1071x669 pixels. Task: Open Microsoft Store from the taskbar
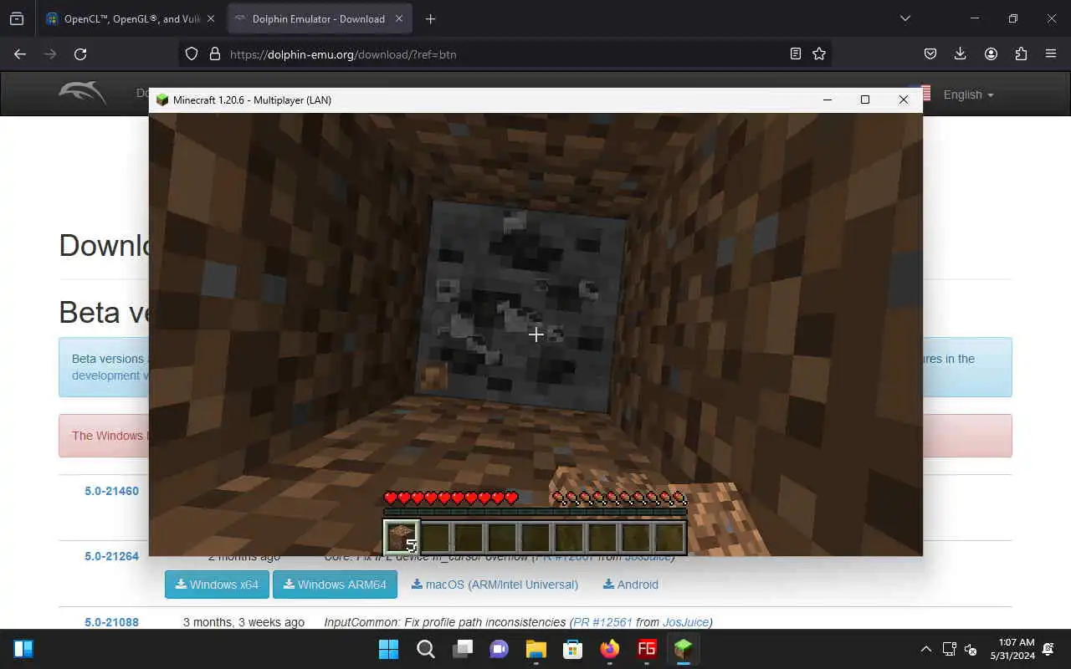(x=572, y=649)
